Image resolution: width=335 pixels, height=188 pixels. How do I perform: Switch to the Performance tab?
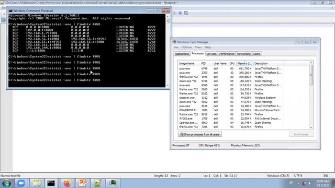point(227,54)
